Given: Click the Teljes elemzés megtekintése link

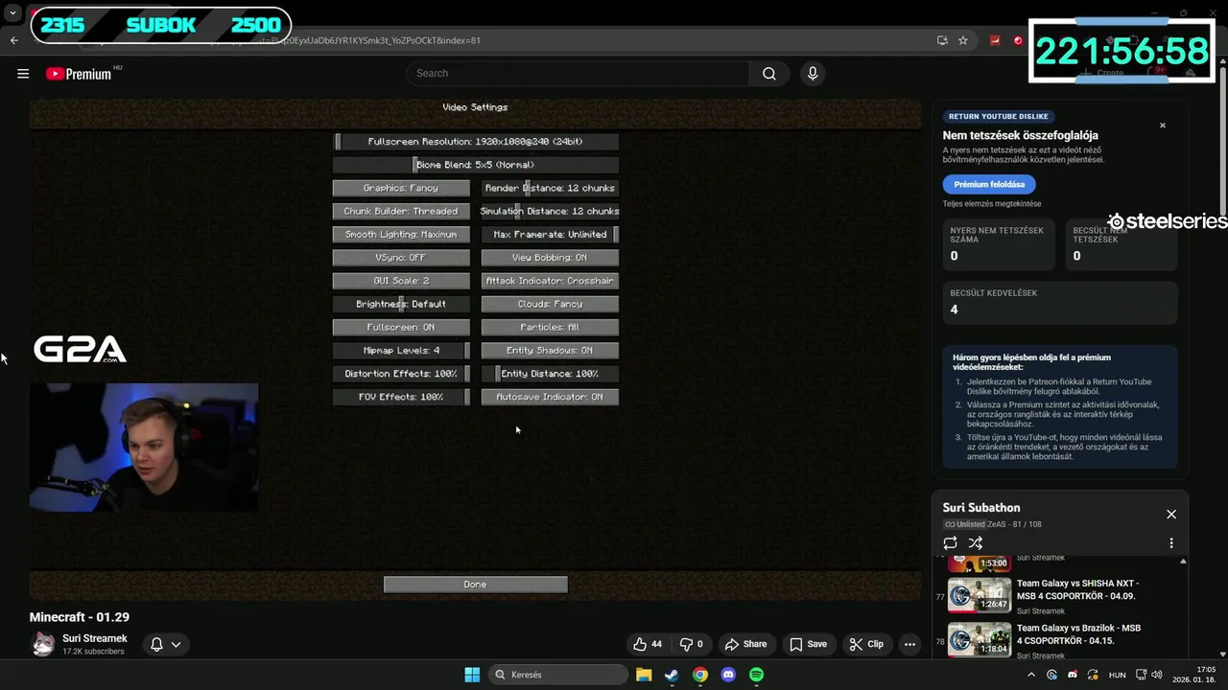Looking at the screenshot, I should point(991,203).
